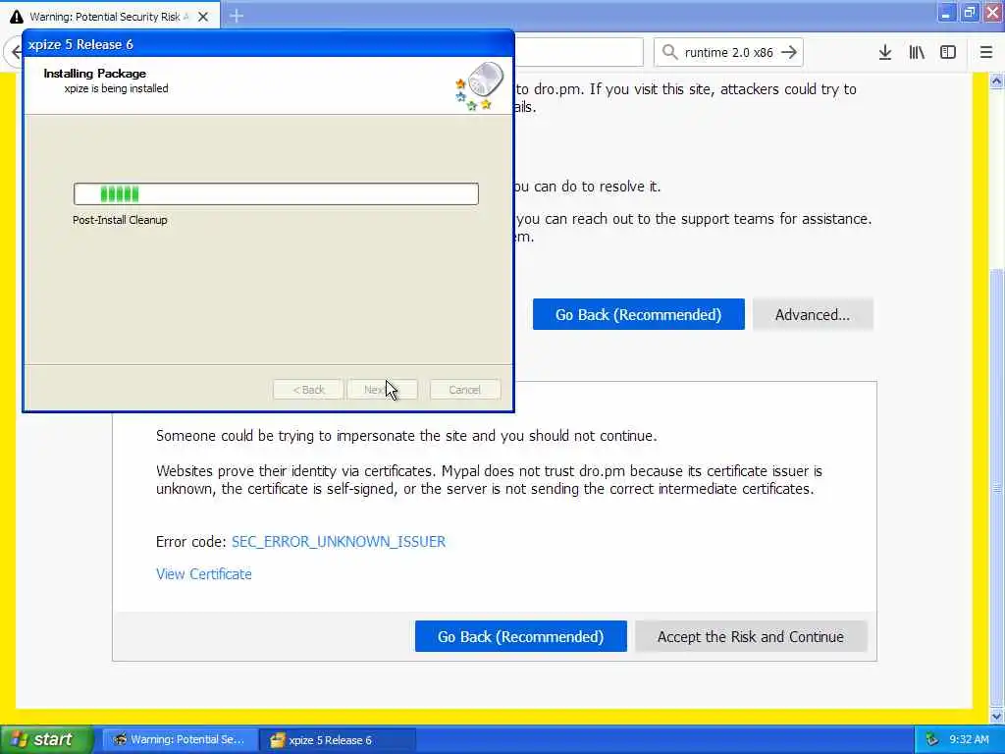The image size is (1005, 754).
Task: Click the page scrollbar up arrow
Action: (x=996, y=81)
